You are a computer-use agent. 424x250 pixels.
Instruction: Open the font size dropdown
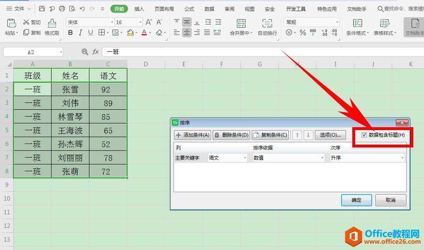pos(141,22)
